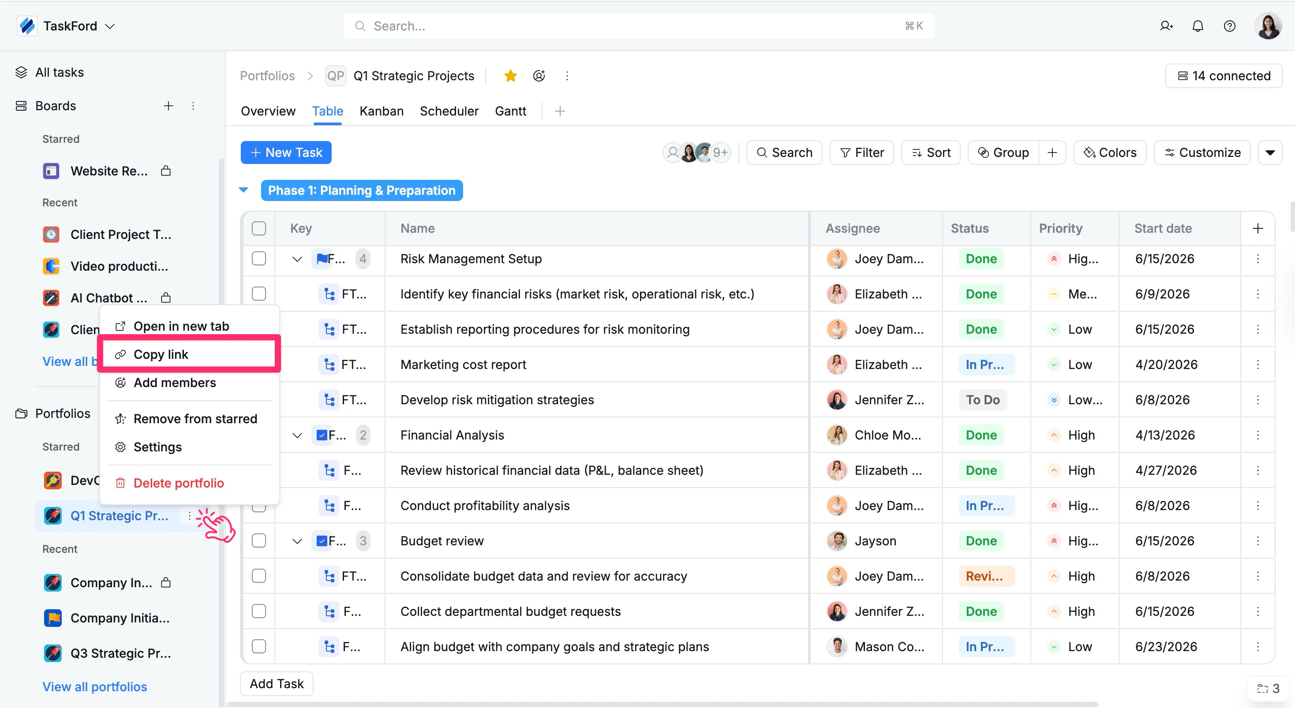Click the Add Task button
This screenshot has width=1295, height=708.
point(277,684)
